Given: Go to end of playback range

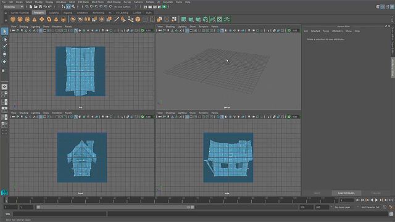Looking at the screenshot, I should tap(391, 200).
